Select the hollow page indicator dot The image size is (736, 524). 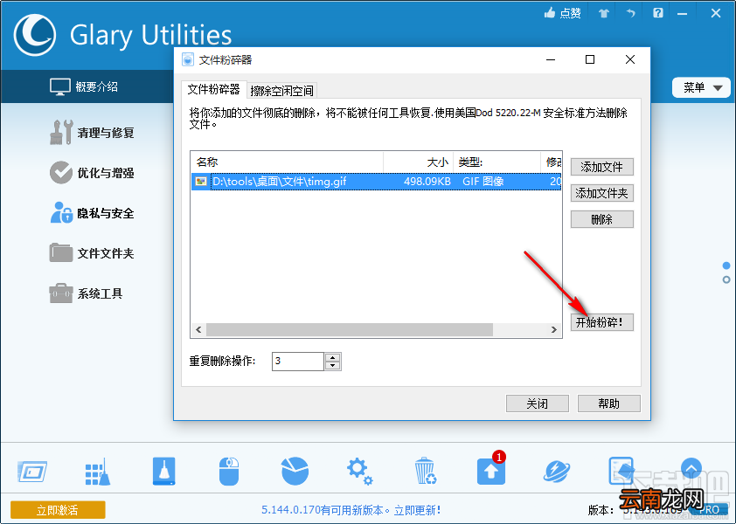pos(726,280)
